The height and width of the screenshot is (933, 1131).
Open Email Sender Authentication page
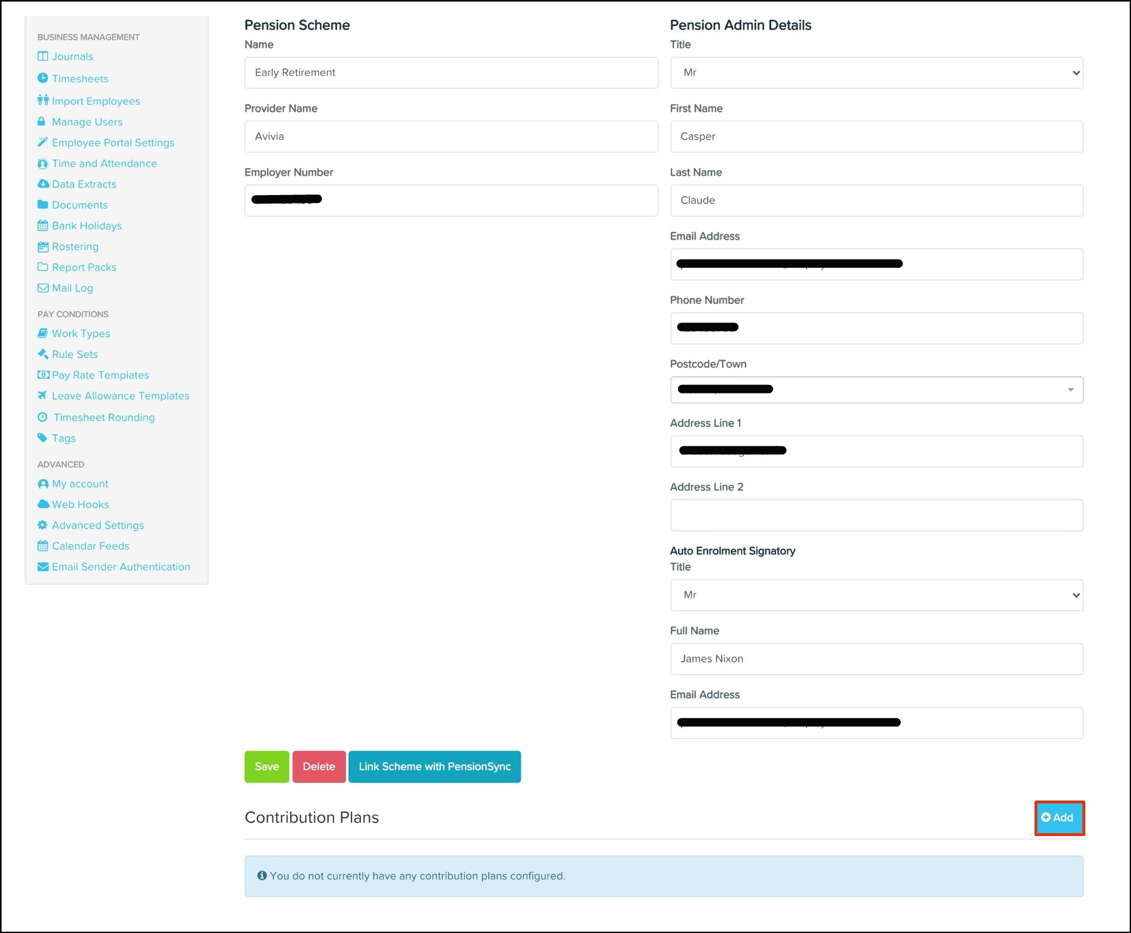(x=121, y=567)
